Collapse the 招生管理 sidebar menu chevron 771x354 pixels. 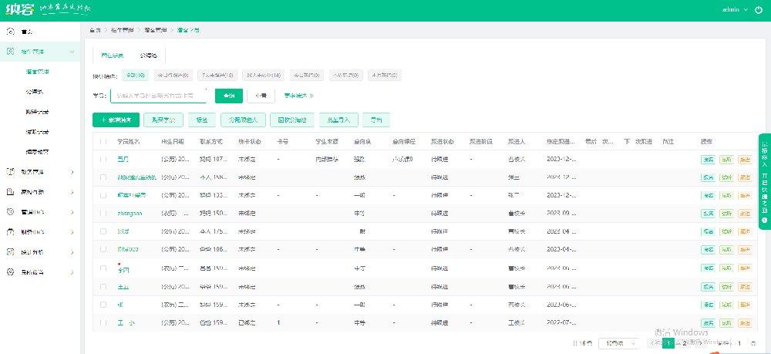coord(72,52)
